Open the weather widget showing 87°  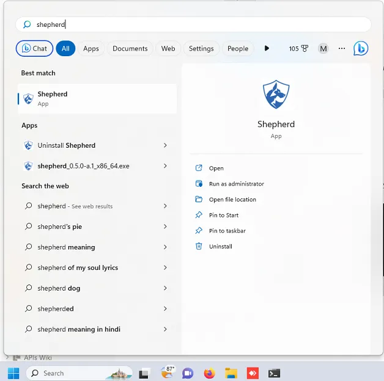tap(168, 372)
